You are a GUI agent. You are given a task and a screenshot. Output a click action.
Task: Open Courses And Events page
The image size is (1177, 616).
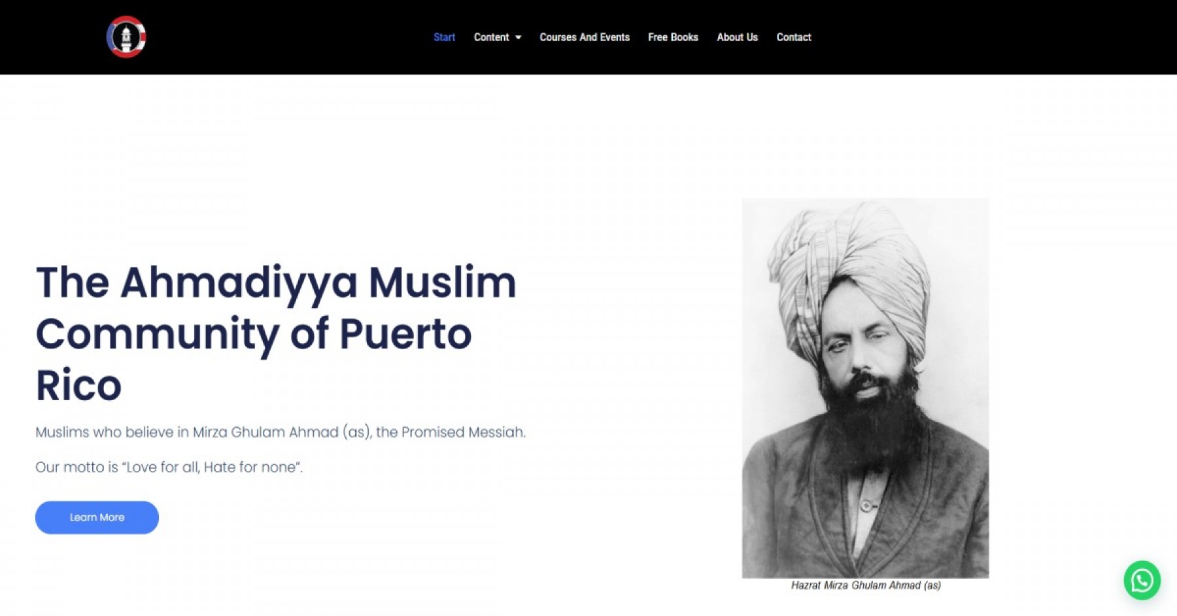coord(585,37)
